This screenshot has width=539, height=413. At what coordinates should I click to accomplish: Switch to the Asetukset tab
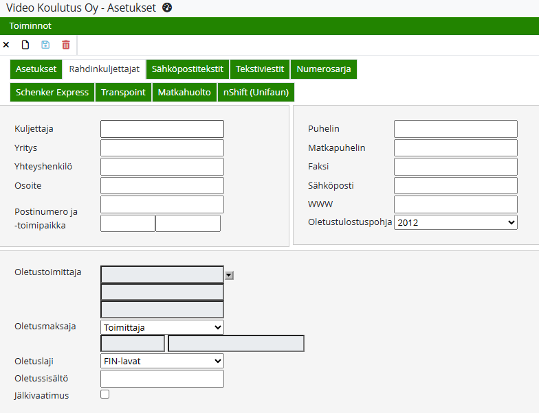click(36, 69)
